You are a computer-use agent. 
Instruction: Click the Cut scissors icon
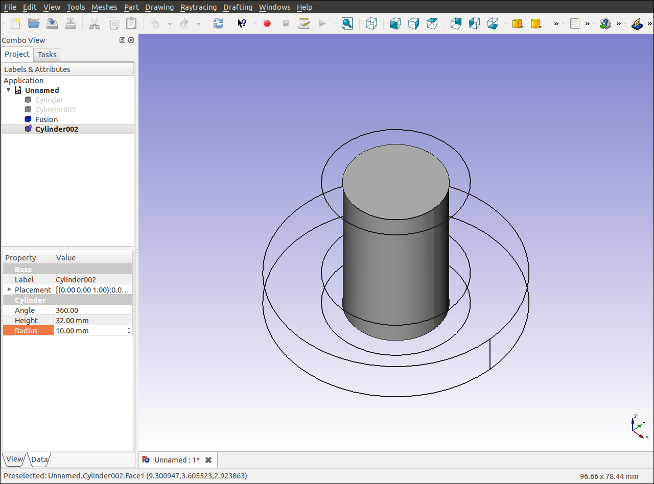click(95, 23)
